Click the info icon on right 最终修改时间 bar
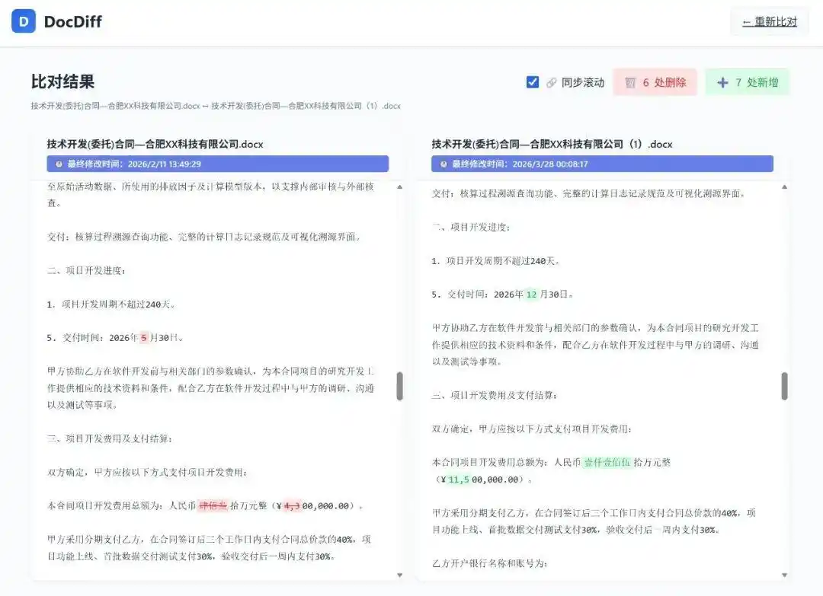This screenshot has width=823, height=596. tap(442, 163)
